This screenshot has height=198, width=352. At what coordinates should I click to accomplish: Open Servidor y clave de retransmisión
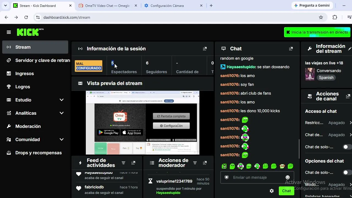[x=35, y=60]
